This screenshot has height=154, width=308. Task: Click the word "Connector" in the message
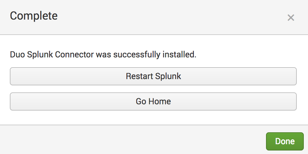click(77, 55)
